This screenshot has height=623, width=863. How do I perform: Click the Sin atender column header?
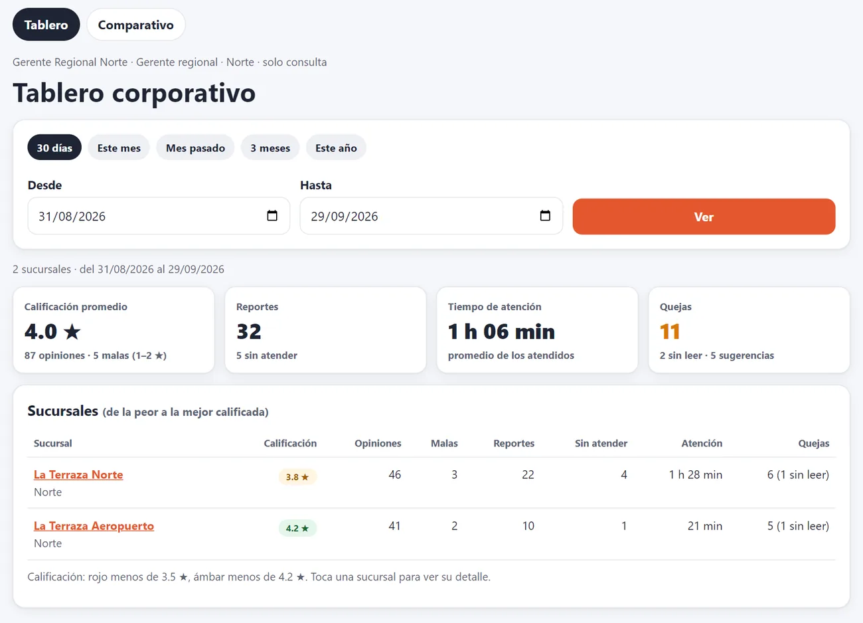click(601, 443)
